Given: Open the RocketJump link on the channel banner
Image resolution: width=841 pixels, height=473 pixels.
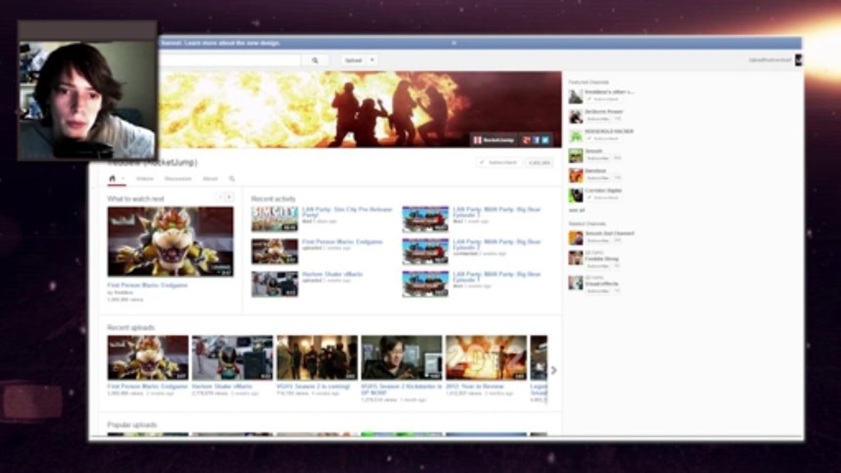Looking at the screenshot, I should (494, 140).
